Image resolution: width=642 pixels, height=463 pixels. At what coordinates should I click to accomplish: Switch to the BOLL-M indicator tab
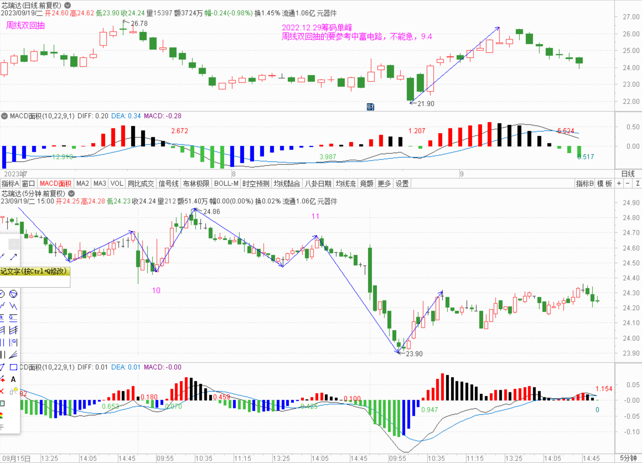tap(226, 184)
